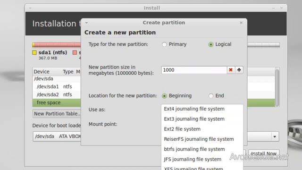
Task: Close the Create partition dialog
Action: pyautogui.click(x=241, y=23)
